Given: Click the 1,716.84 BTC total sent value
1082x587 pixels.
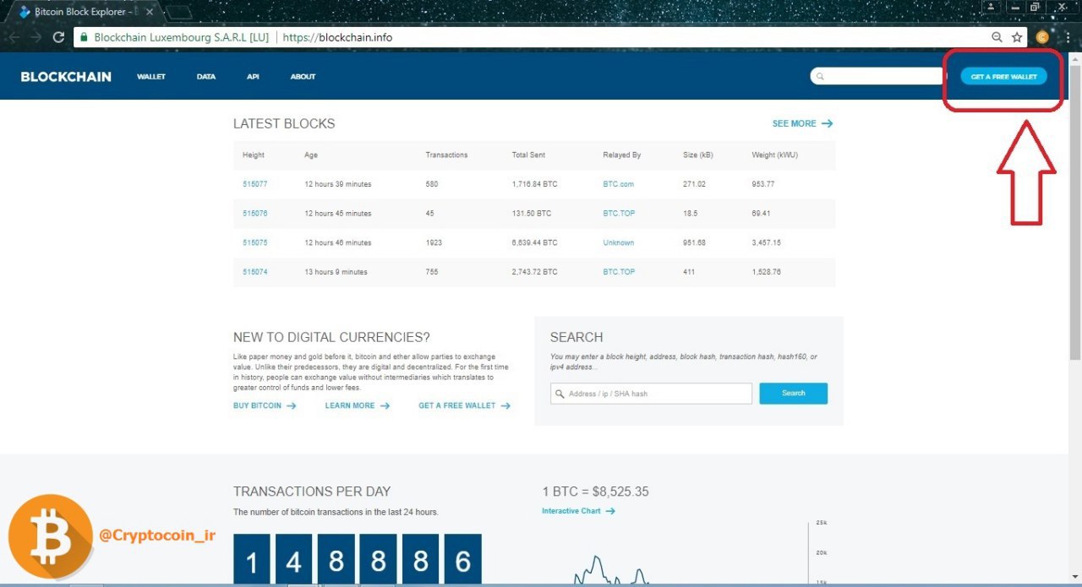Looking at the screenshot, I should 534,184.
